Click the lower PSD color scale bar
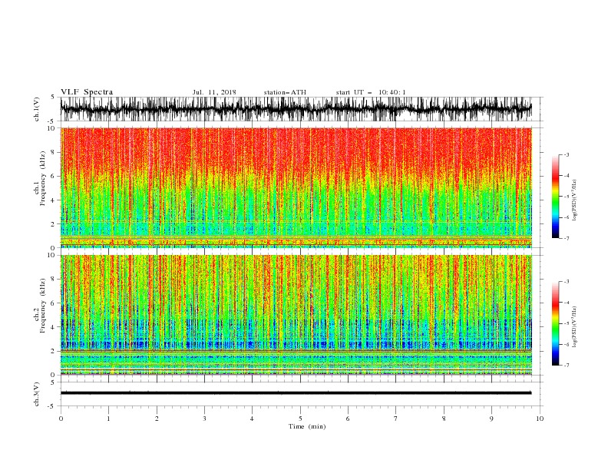 point(555,323)
